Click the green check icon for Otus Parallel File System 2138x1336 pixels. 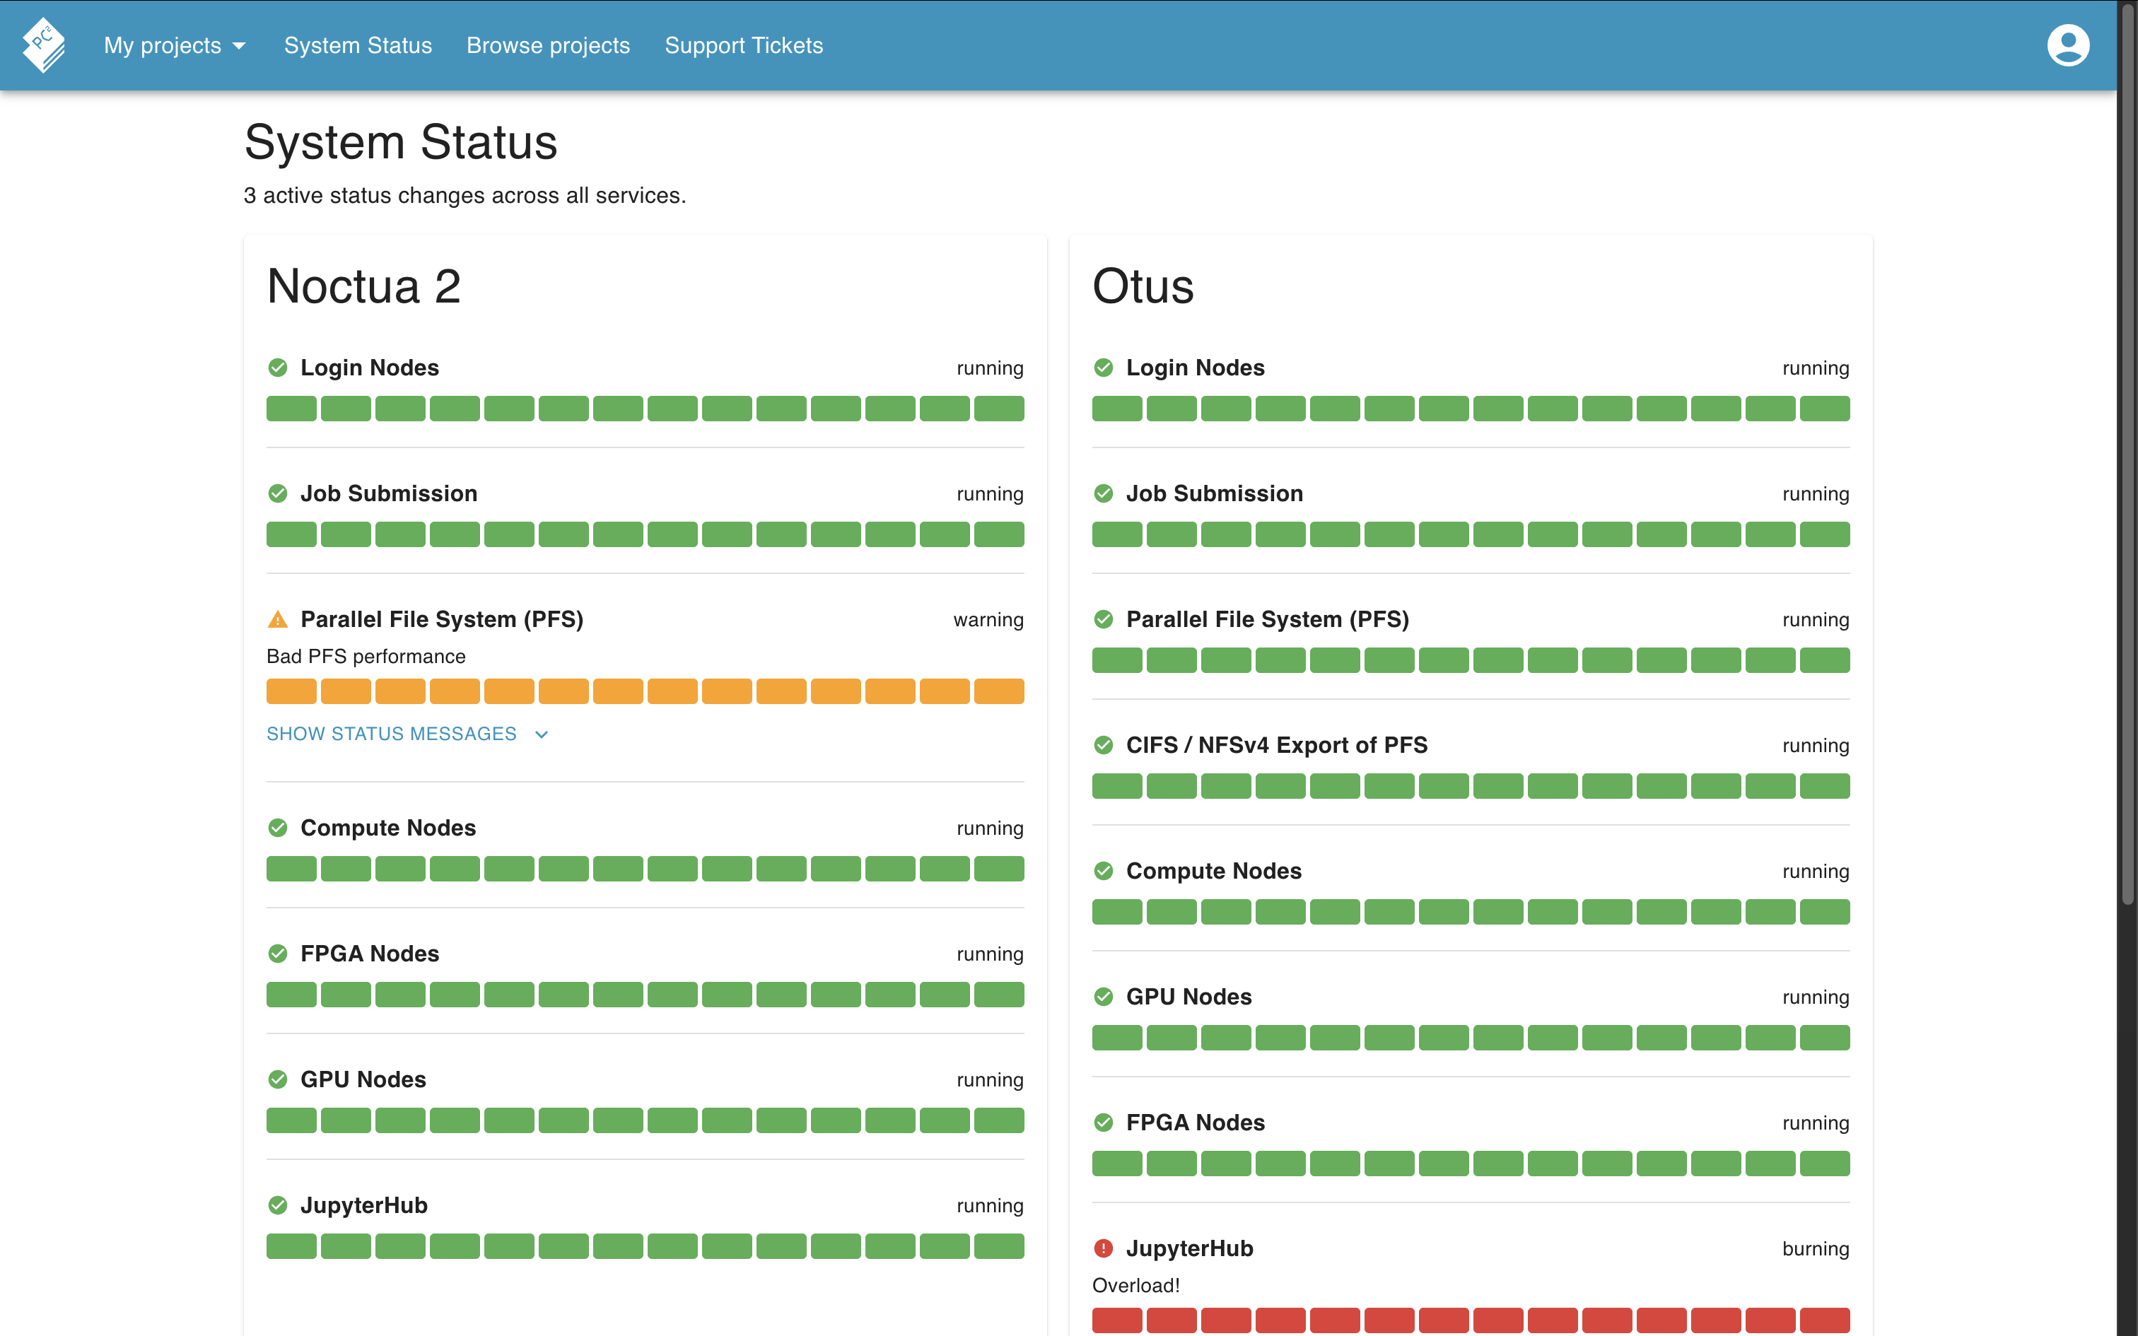1102,619
